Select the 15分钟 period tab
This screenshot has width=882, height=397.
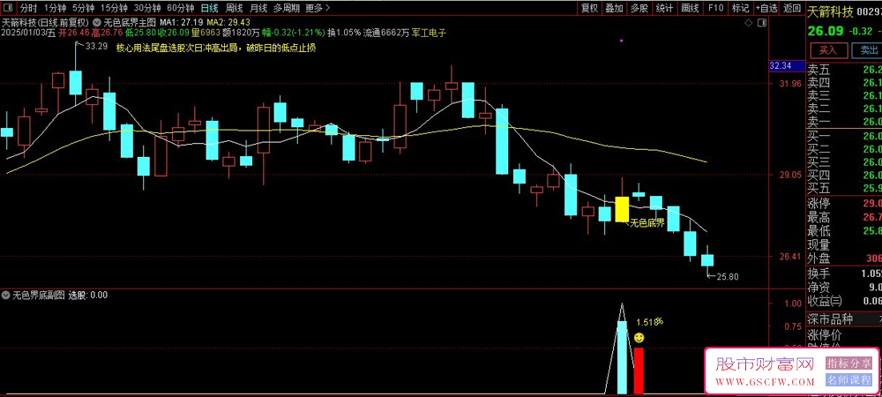pos(114,8)
